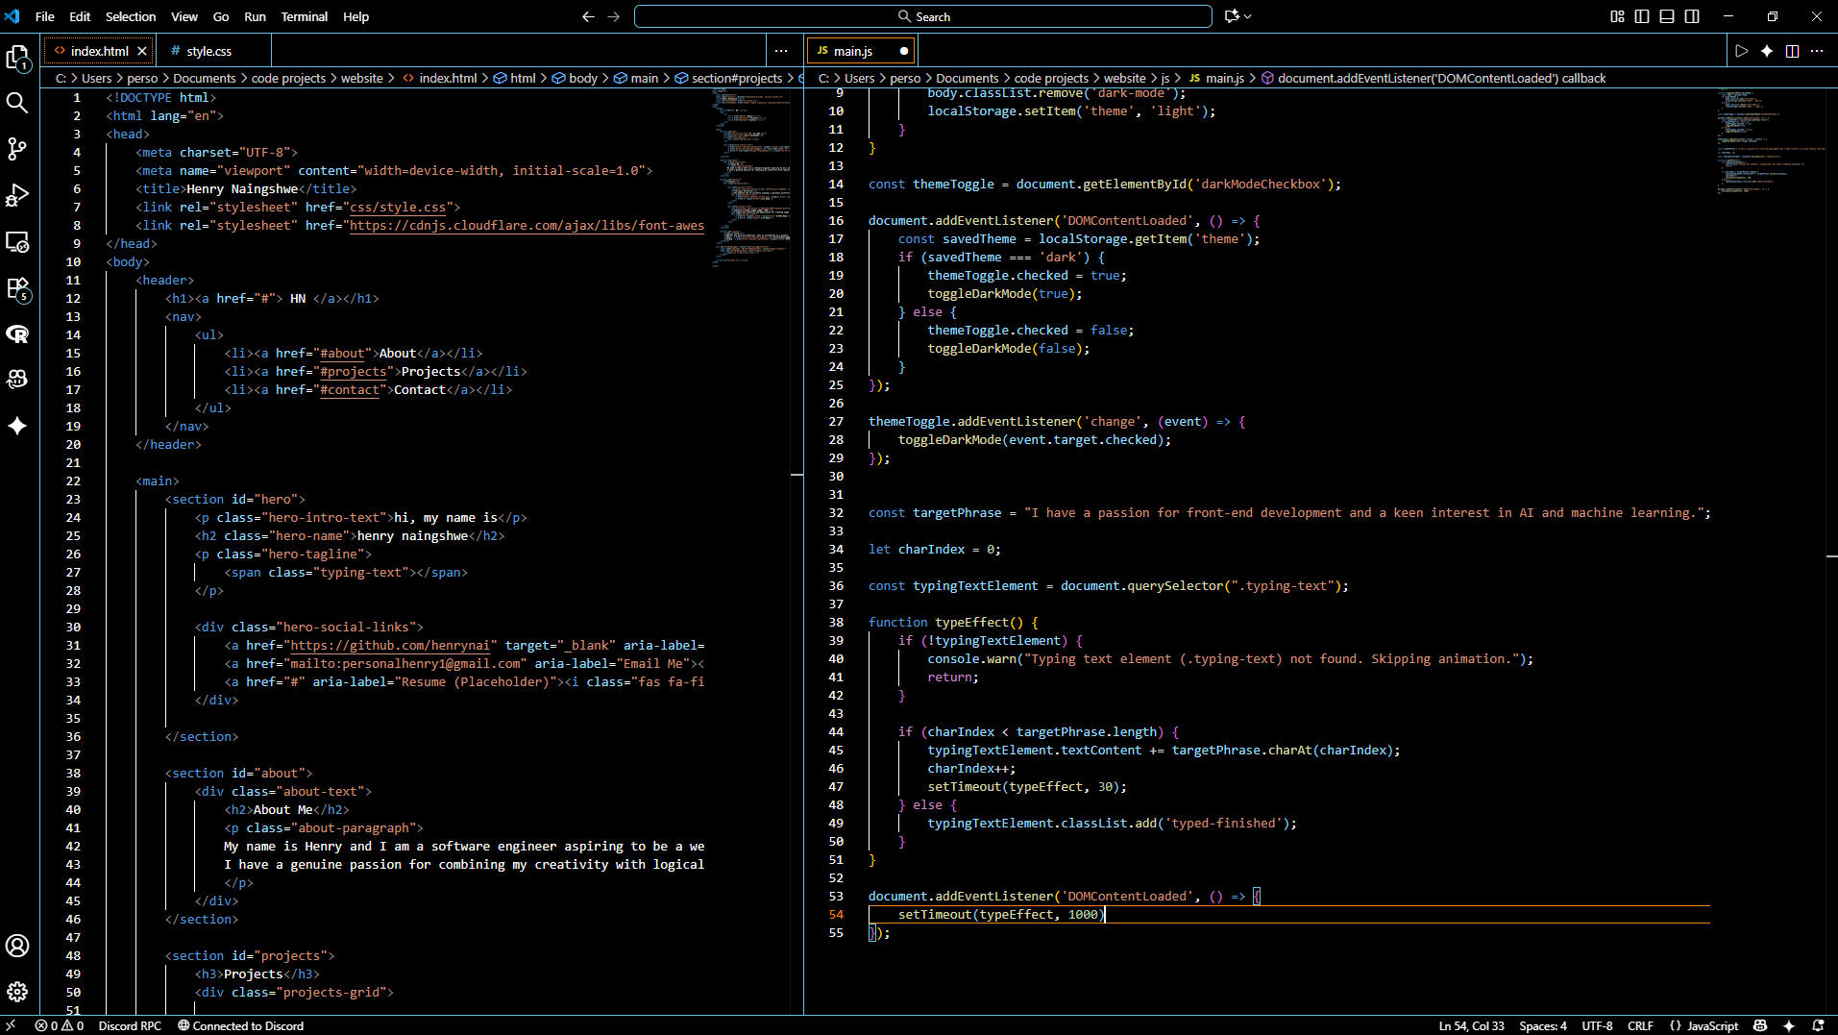Toggle the primary side bar layout button
Screen dimensions: 1838x1035
[1642, 16]
